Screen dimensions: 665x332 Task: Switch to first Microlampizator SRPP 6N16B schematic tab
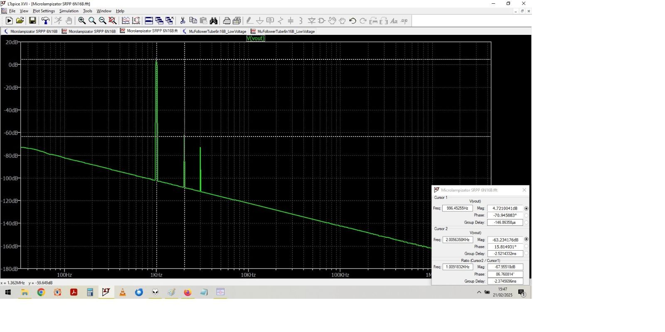coord(31,32)
